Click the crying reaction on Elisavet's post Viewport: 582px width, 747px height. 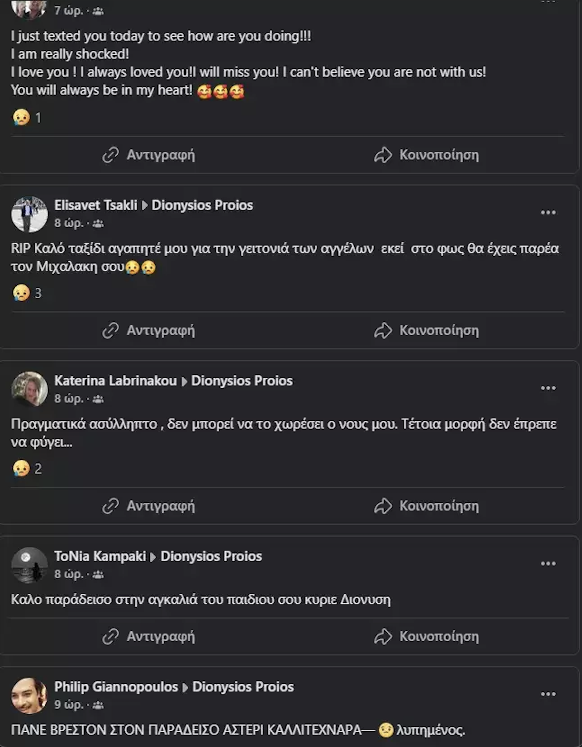[22, 292]
